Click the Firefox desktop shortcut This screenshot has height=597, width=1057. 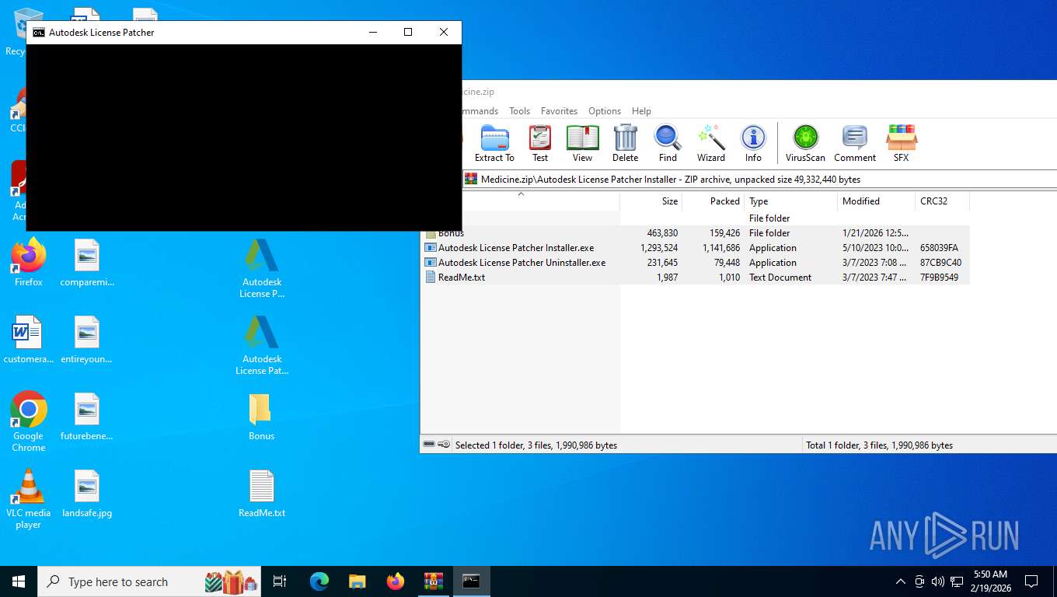[29, 263]
